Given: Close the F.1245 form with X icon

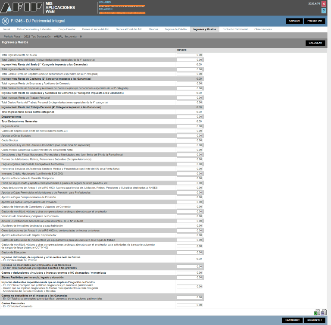Looking at the screenshot, I should tap(5, 21).
